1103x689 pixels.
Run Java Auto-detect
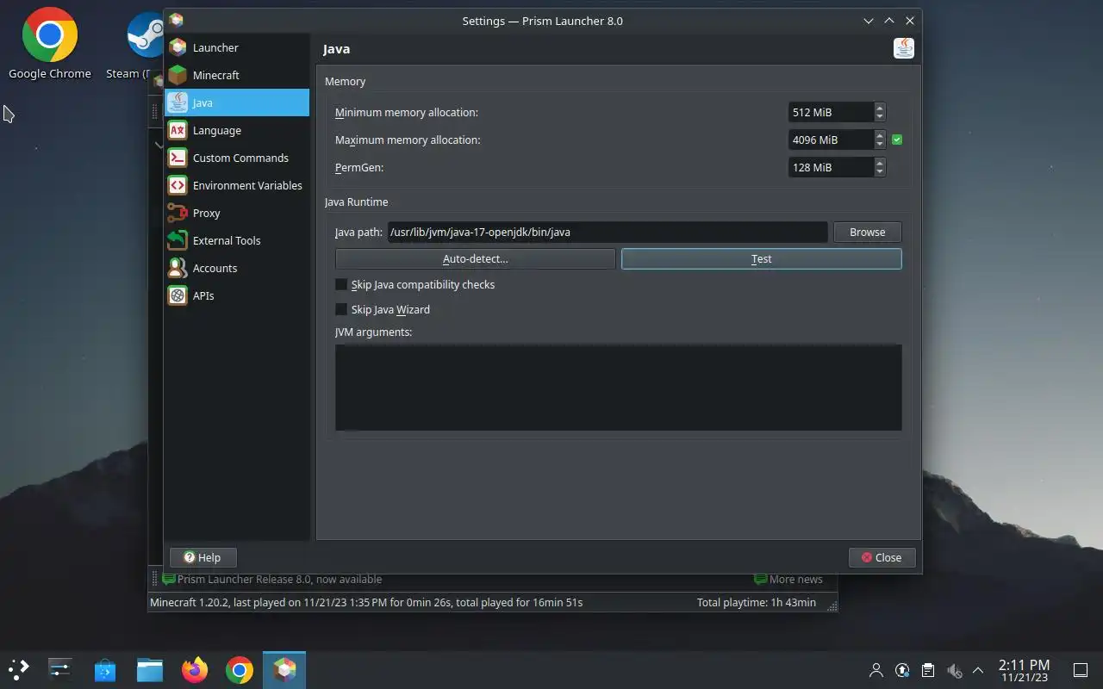(475, 258)
